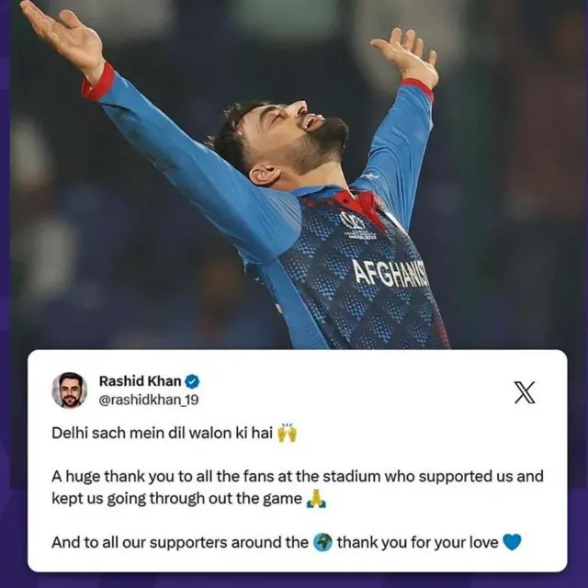The width and height of the screenshot is (588, 588).
Task: Click the player's raised right hand at top right
Action: coord(406,57)
